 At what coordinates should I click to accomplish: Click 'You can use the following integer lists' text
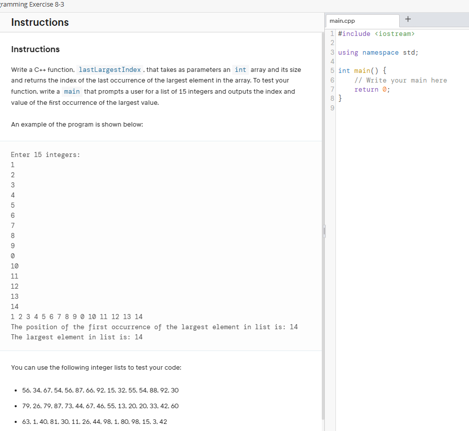(96, 368)
